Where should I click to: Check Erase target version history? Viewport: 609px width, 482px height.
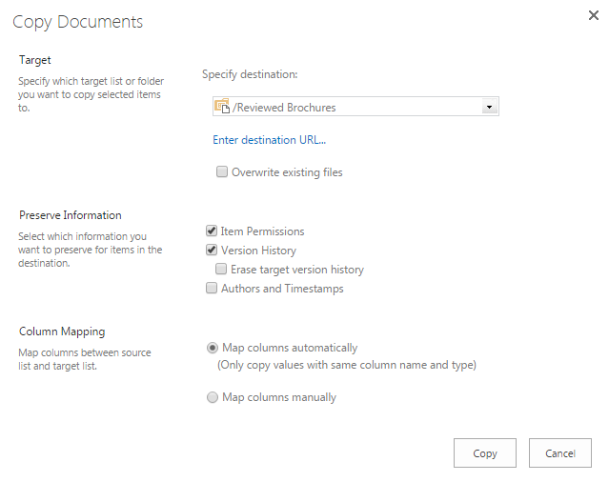coord(221,269)
